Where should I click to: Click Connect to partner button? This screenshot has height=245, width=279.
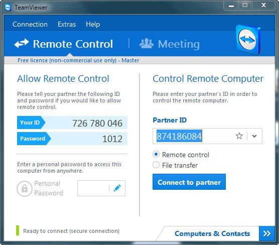click(x=189, y=182)
